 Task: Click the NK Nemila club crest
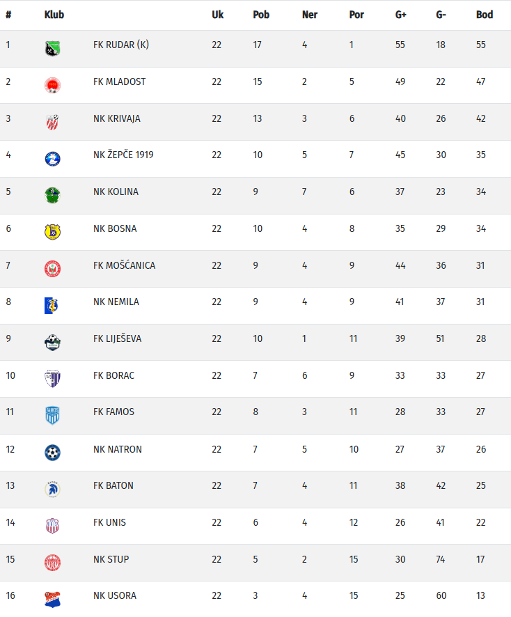pyautogui.click(x=52, y=305)
